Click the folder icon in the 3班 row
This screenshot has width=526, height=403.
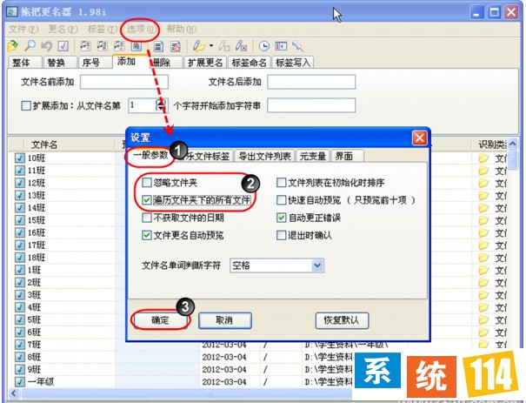pos(483,294)
